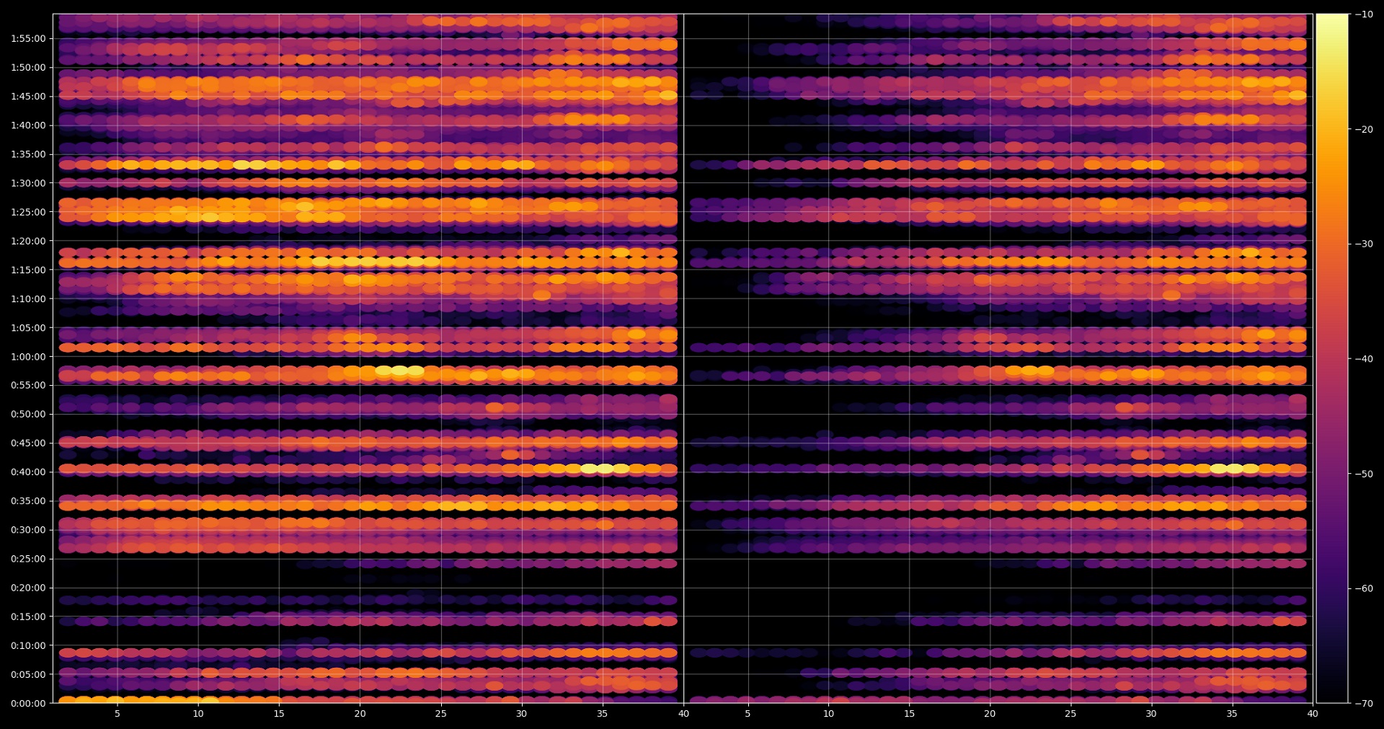Click the 0:05:00 time axis label
Screen dimensions: 1384x729
[28, 675]
